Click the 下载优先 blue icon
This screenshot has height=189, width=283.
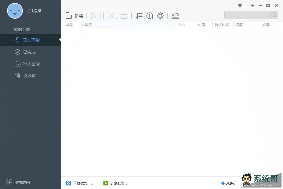68,183
